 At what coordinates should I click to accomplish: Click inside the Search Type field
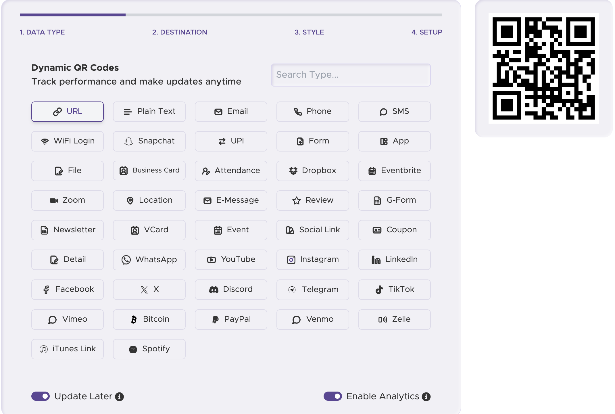click(350, 75)
